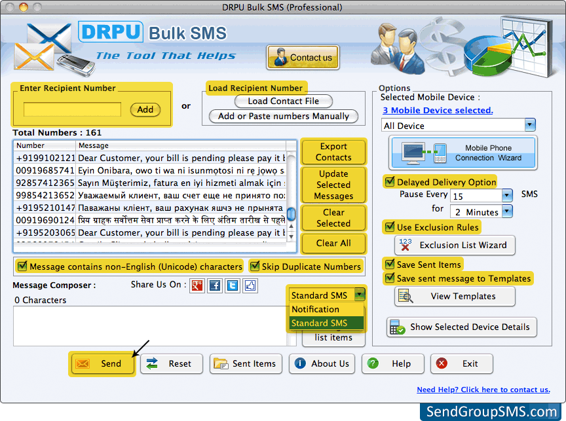The height and width of the screenshot is (421, 566).
Task: Open 3 Mobile Device selected link
Action: [438, 111]
